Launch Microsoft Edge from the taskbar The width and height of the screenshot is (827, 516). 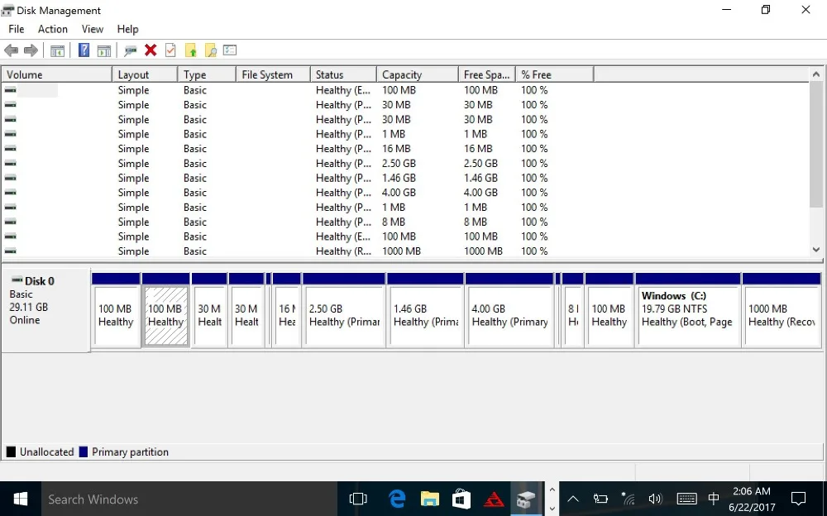pyautogui.click(x=397, y=499)
